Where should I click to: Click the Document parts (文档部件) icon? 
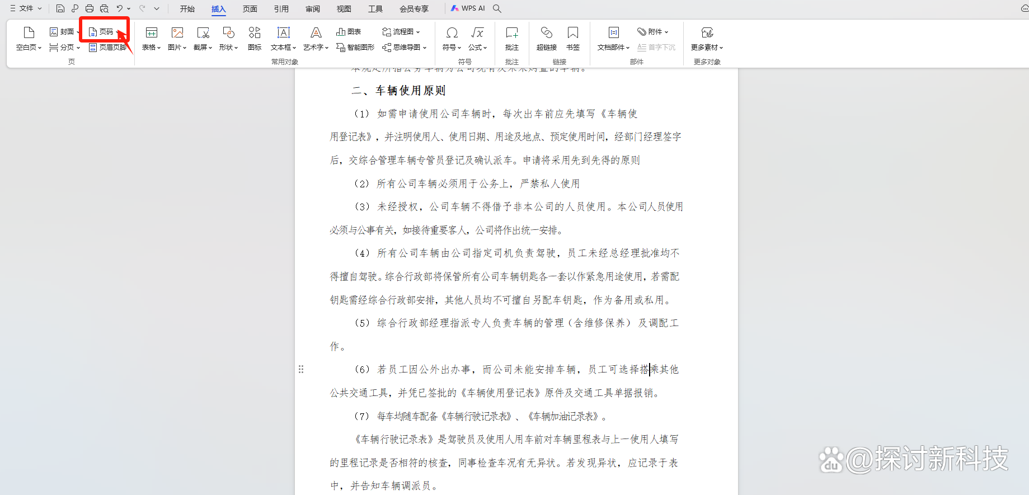[x=614, y=32]
